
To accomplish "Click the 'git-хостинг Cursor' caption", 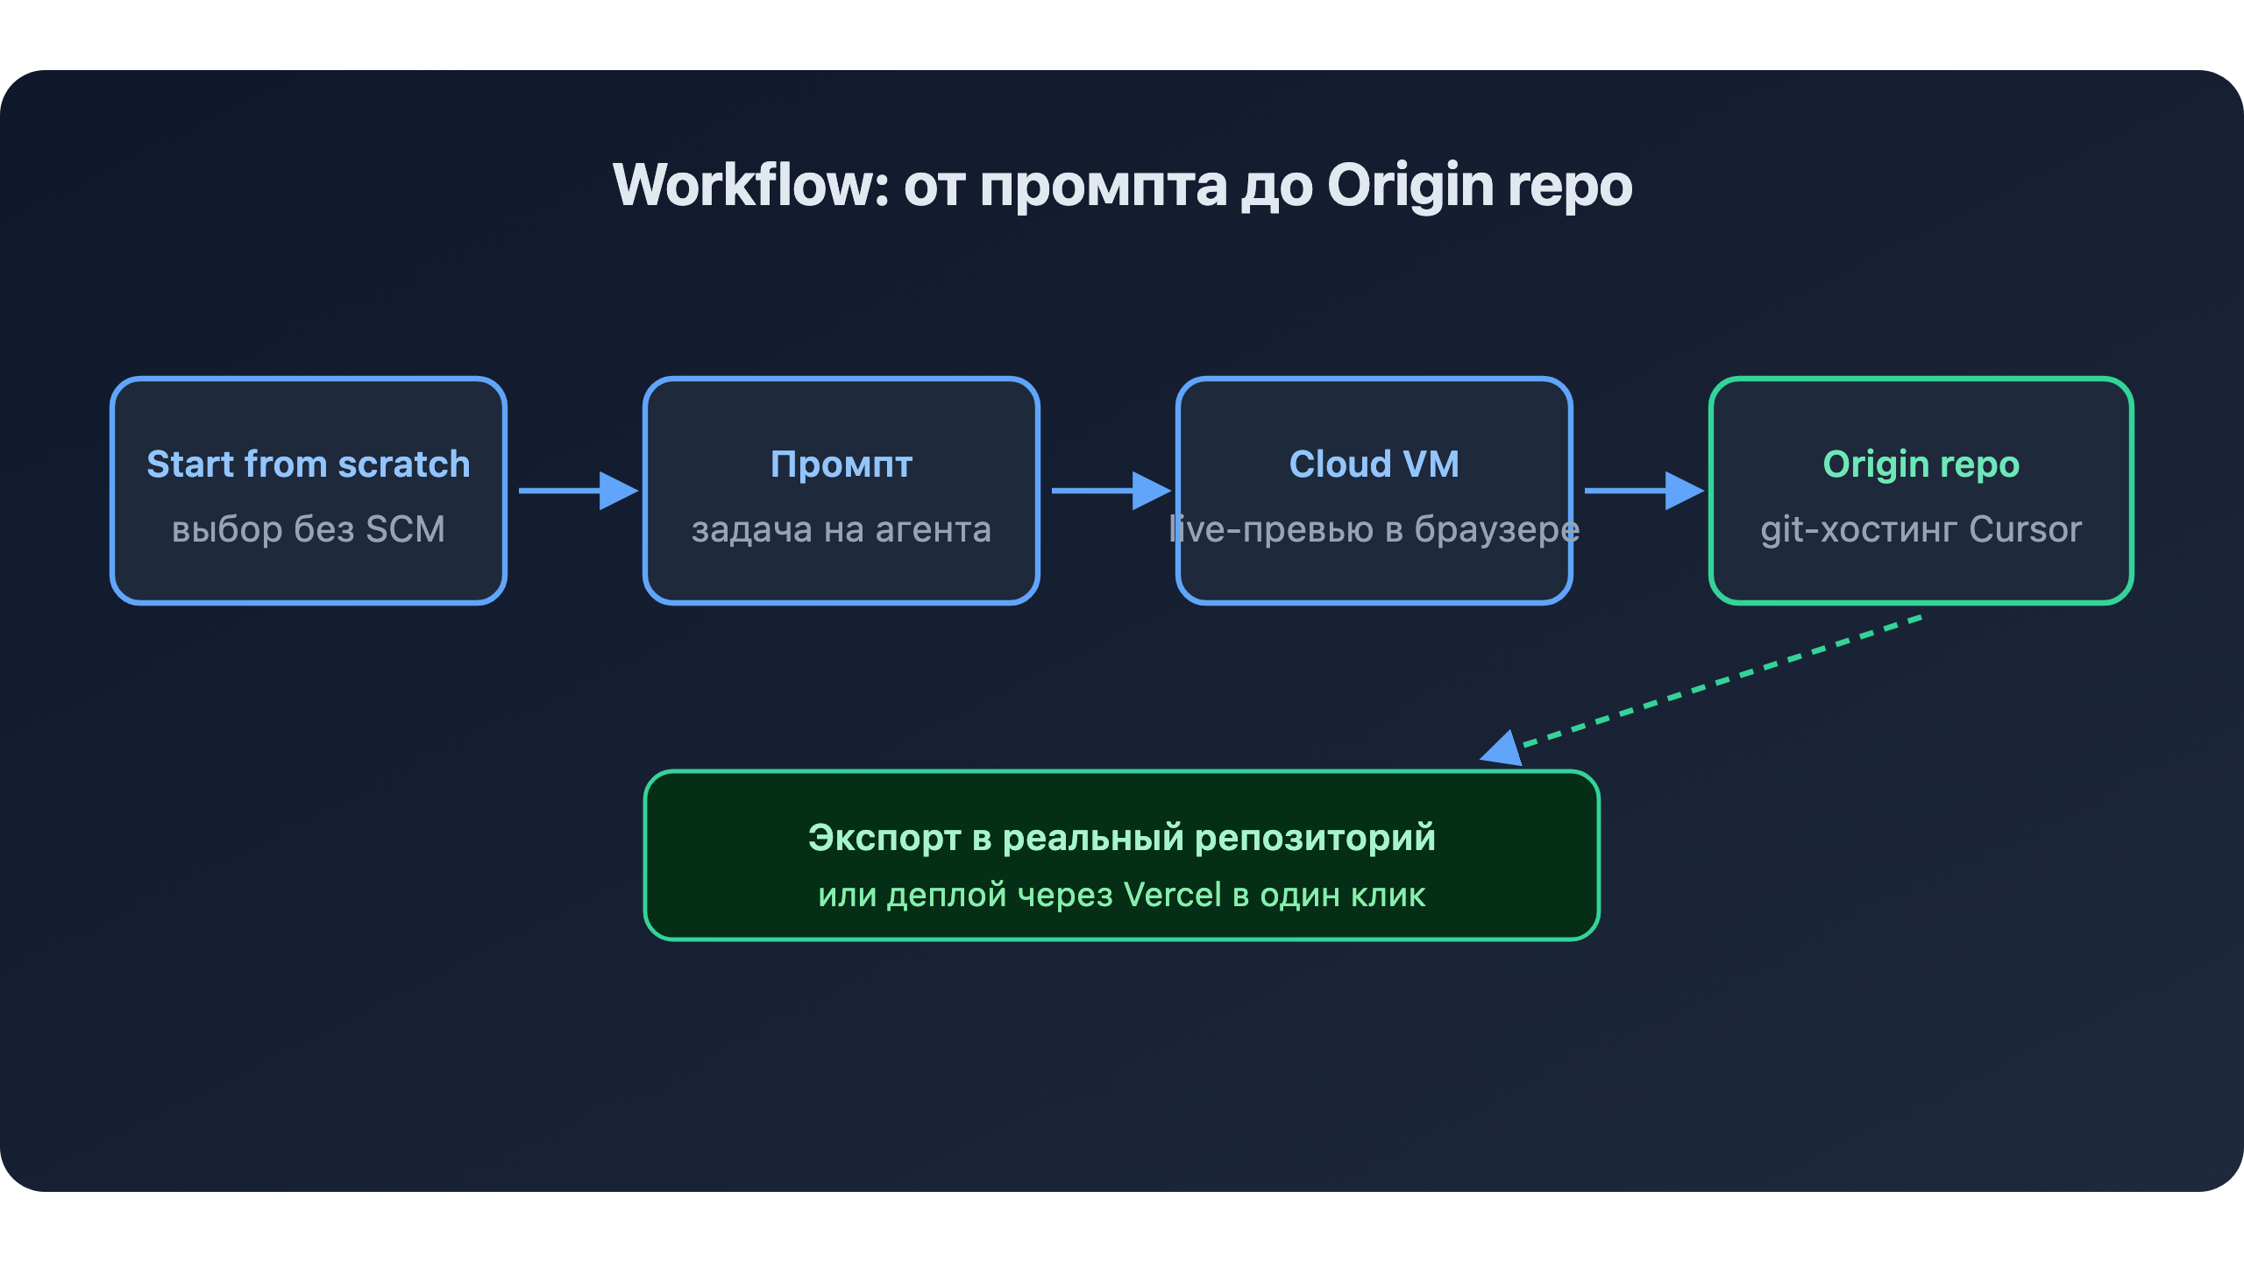I will (1921, 528).
